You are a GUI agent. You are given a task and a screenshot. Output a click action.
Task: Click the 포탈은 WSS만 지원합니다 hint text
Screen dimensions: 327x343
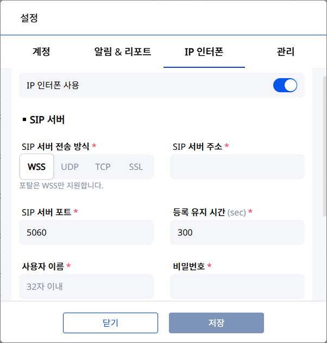61,186
